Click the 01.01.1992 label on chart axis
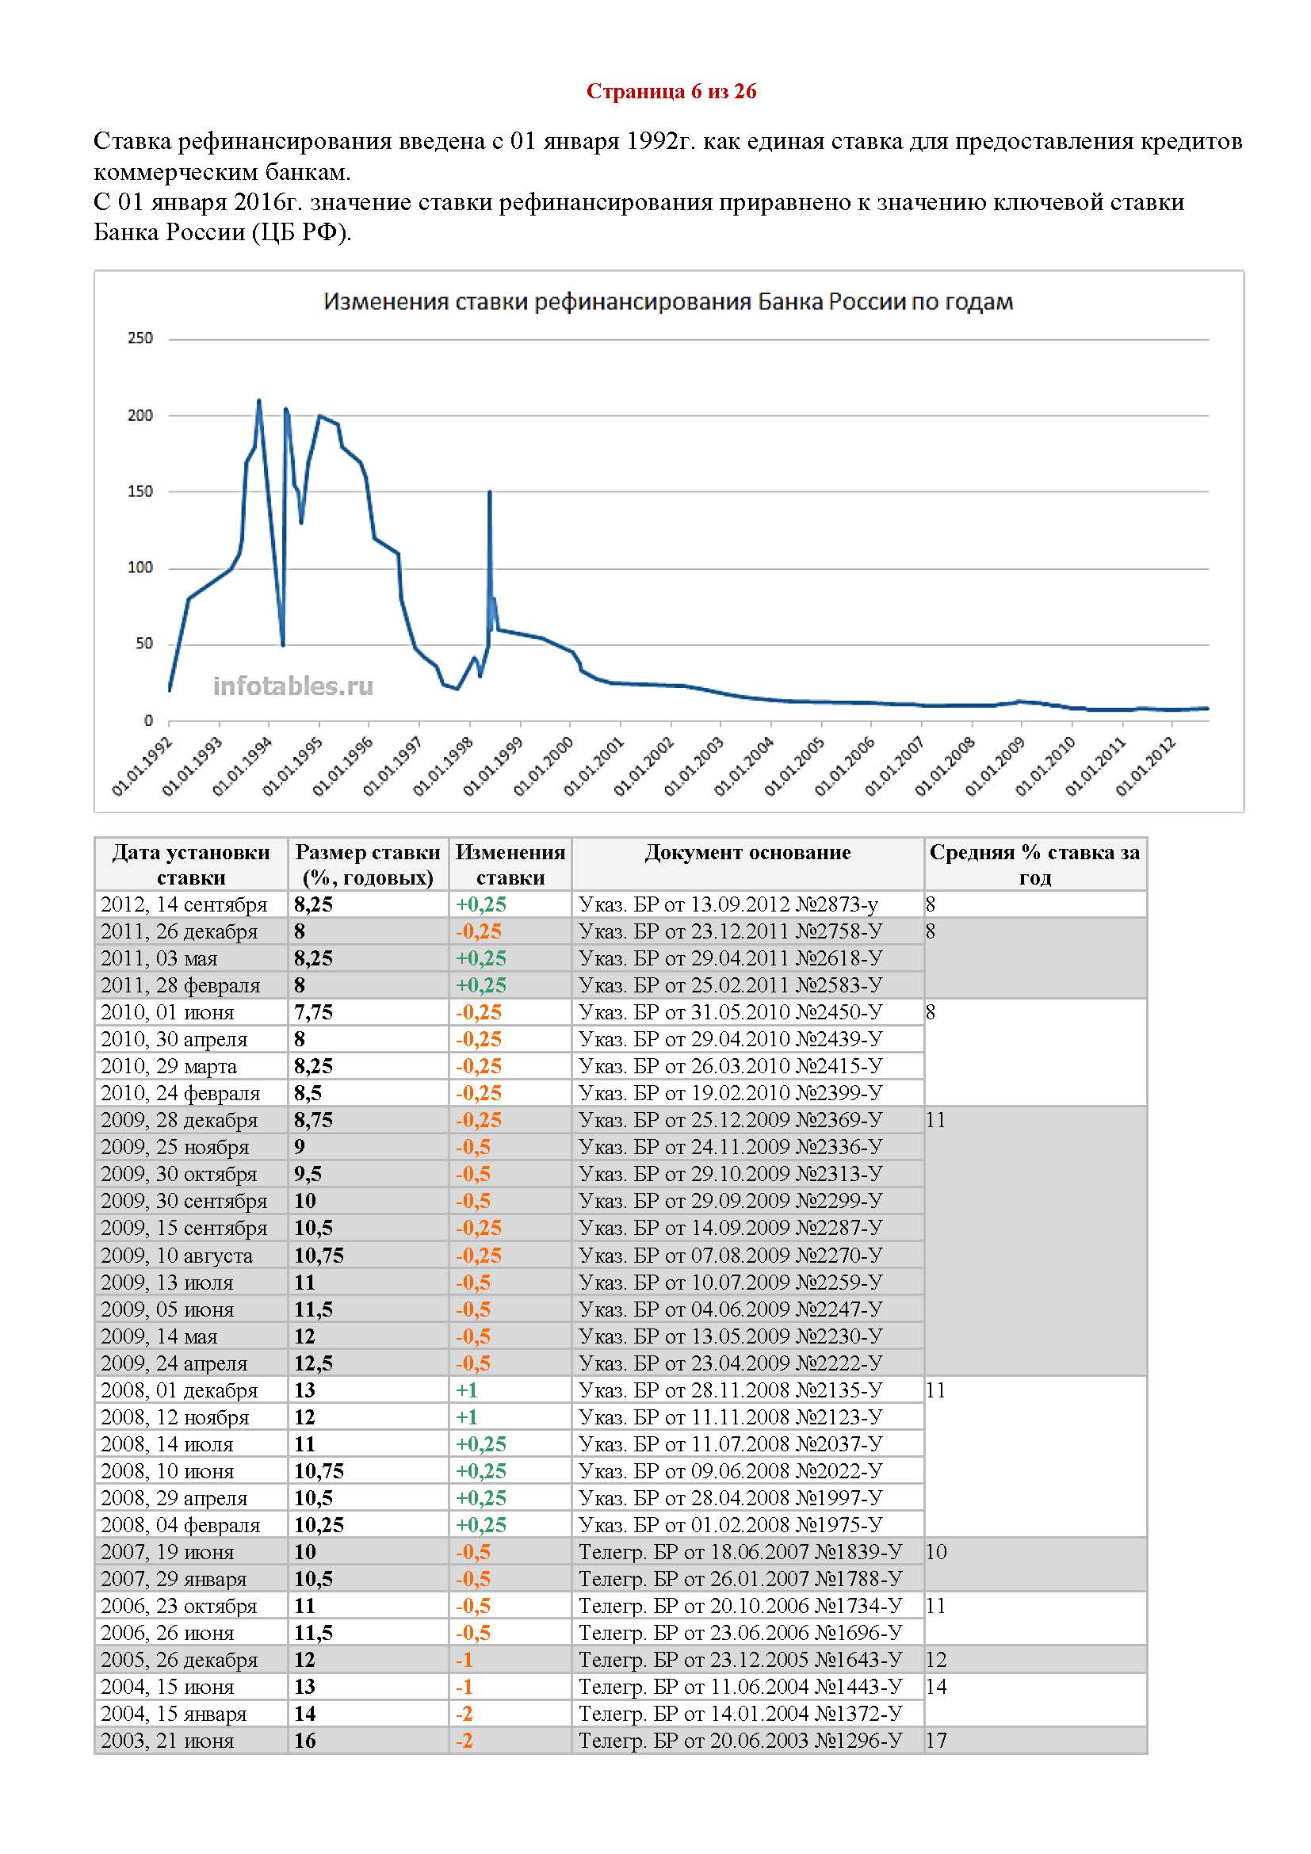 [142, 766]
